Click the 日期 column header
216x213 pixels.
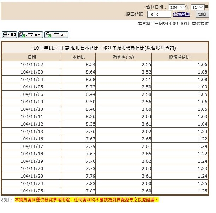pos(32,57)
